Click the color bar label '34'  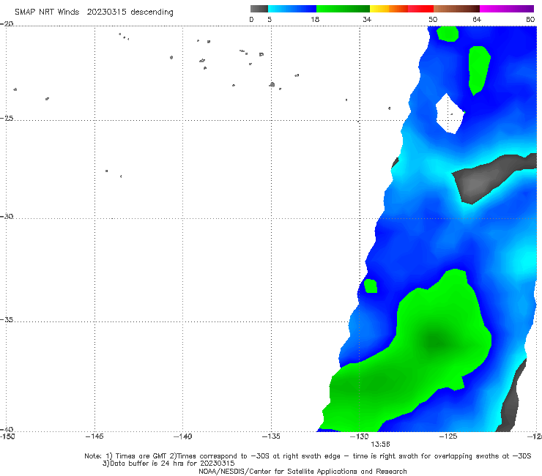[x=367, y=19]
